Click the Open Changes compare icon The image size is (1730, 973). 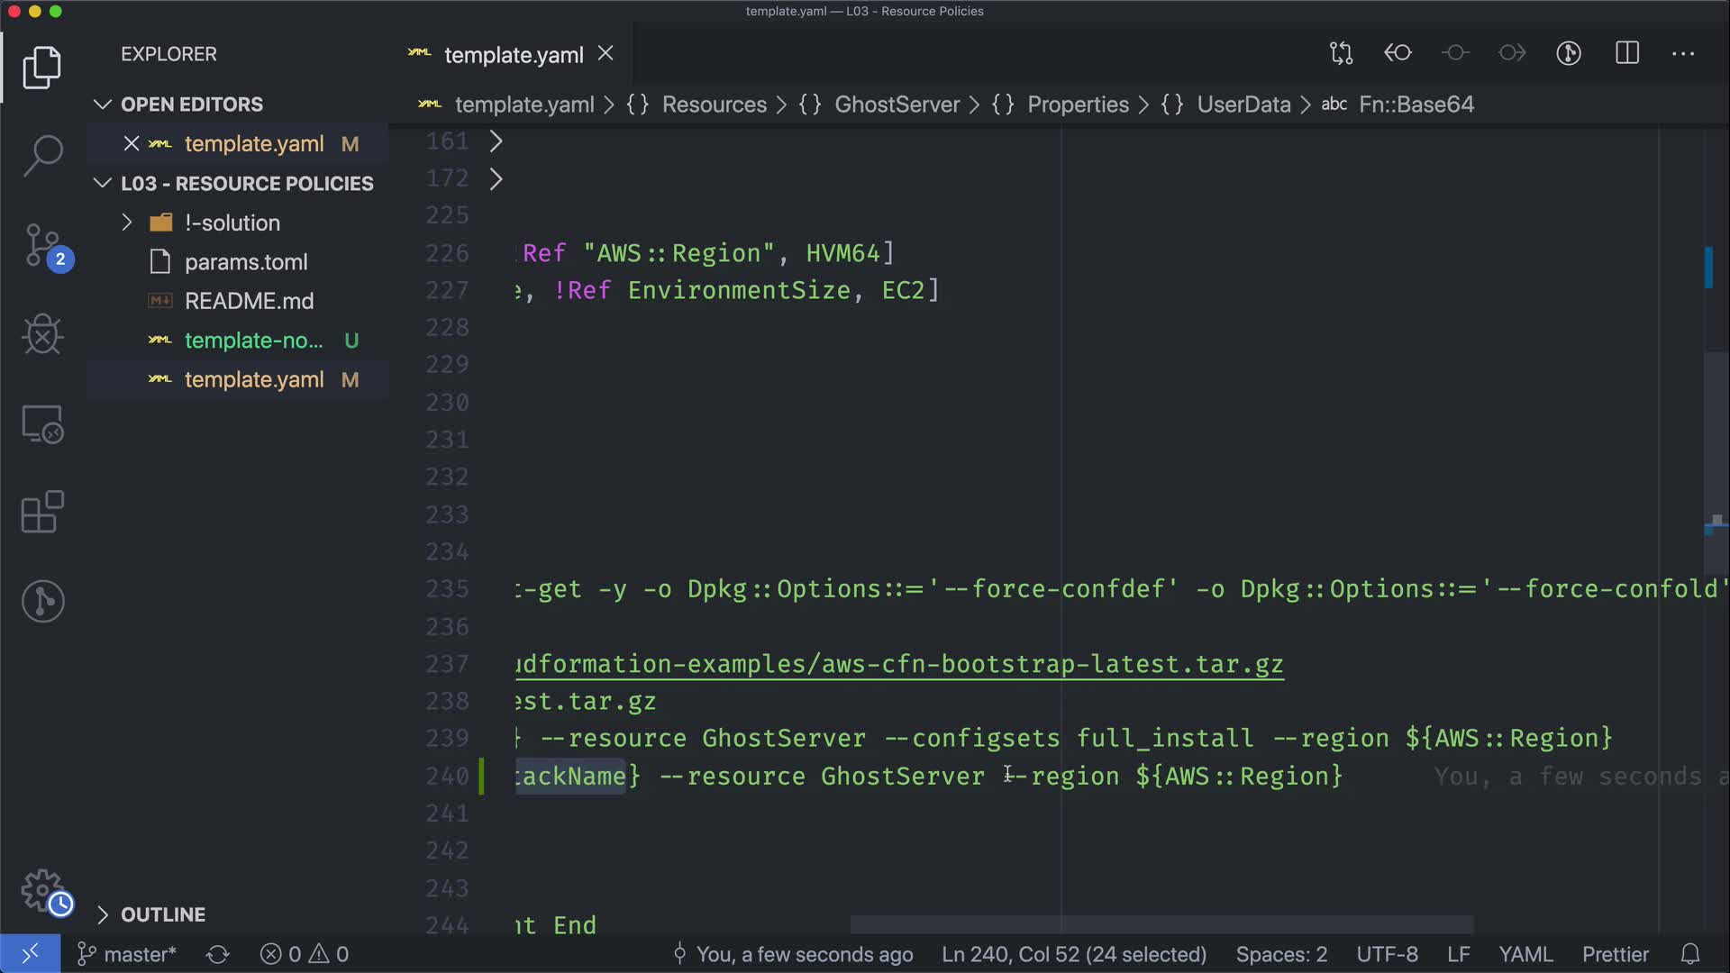pos(1341,53)
